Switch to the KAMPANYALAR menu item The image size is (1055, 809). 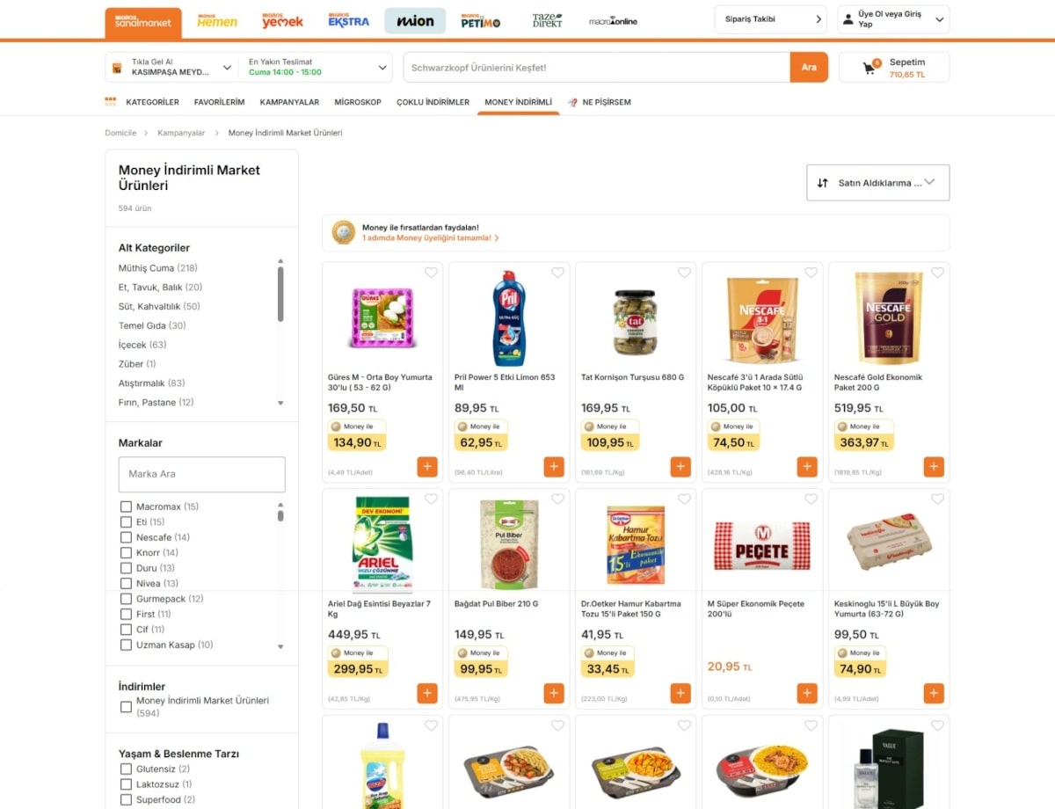click(x=290, y=101)
